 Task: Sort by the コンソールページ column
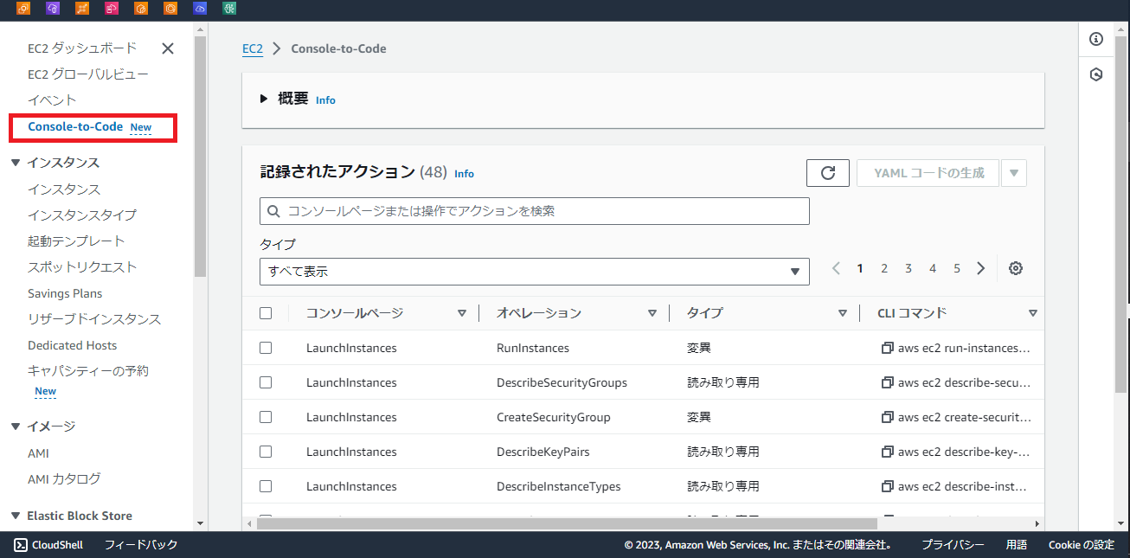pyautogui.click(x=462, y=313)
